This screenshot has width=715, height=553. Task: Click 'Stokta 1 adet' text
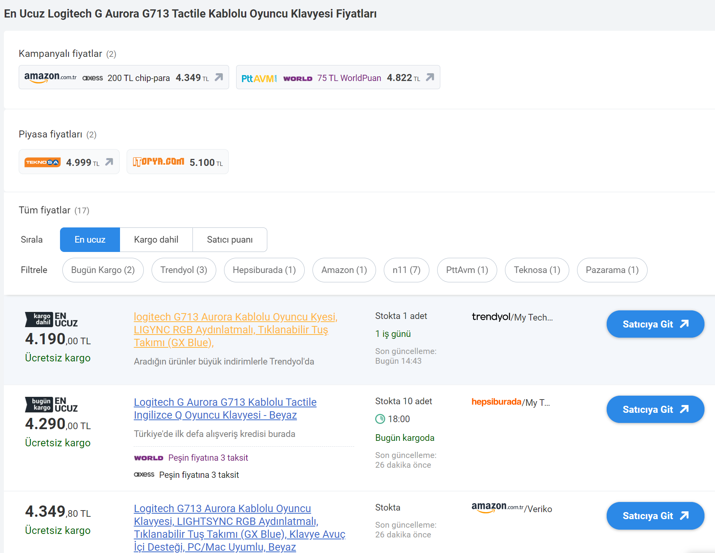[x=401, y=316]
